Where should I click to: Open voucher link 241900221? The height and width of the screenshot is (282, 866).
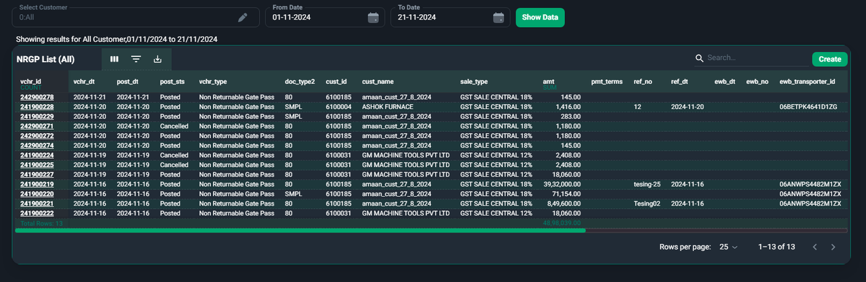[x=37, y=204]
